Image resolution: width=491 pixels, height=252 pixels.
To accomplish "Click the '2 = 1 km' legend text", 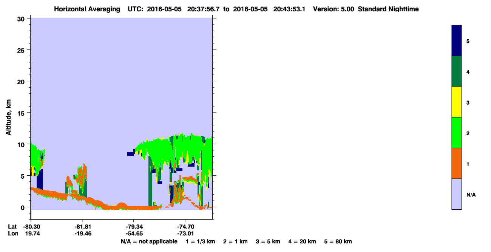I will coord(235,241).
